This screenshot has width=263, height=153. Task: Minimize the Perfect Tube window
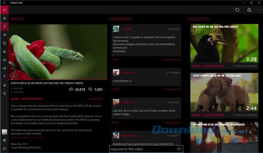click(243, 3)
